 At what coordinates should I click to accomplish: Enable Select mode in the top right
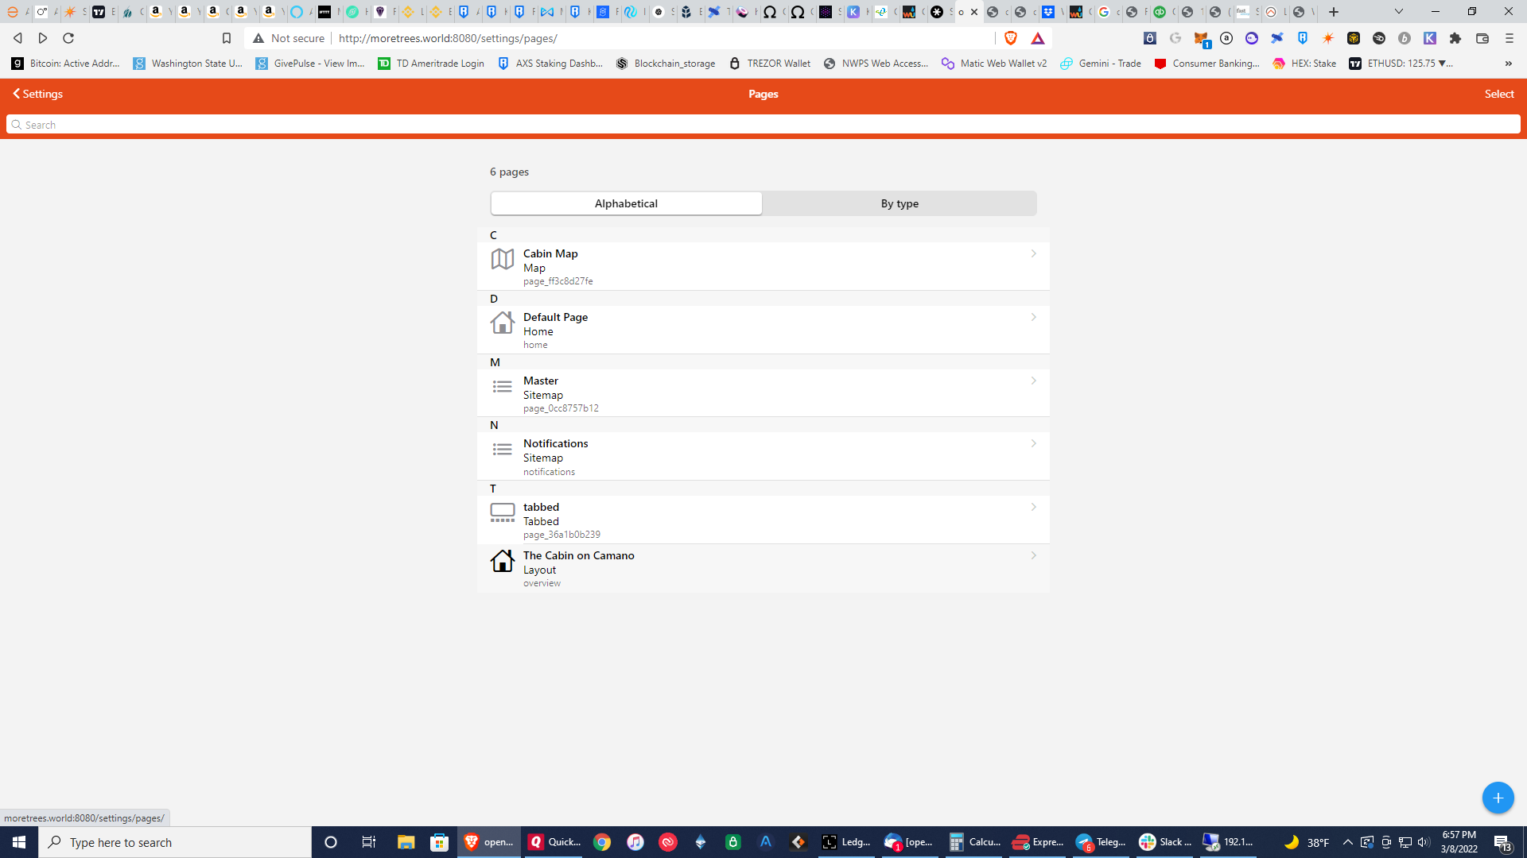(1498, 93)
